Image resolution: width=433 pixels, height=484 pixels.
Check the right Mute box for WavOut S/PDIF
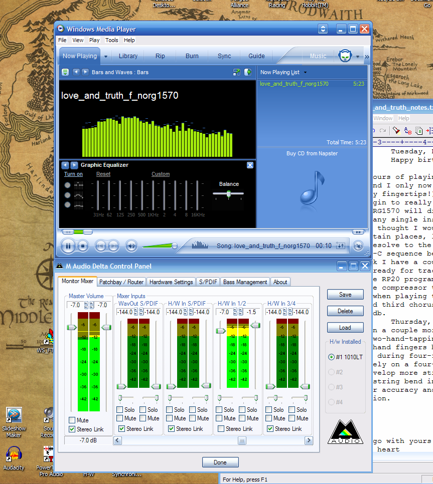(143, 418)
